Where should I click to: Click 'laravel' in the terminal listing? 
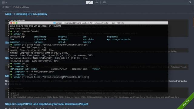tap(38, 42)
